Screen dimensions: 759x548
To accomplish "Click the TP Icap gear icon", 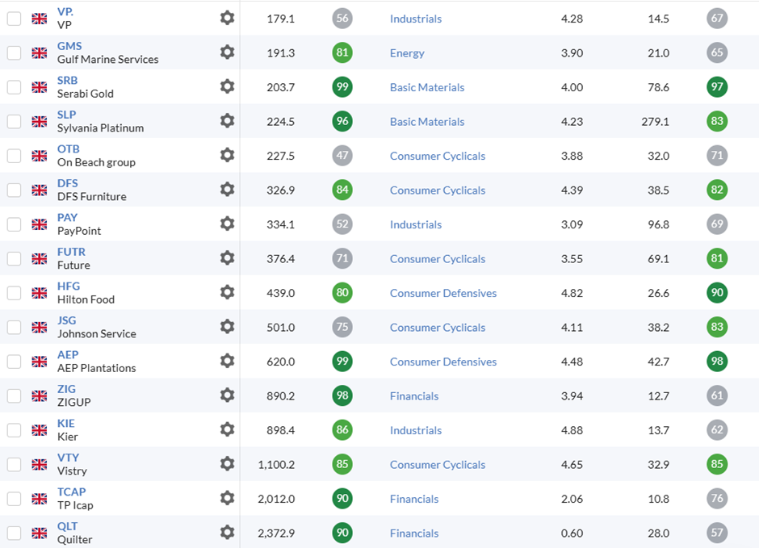I will point(227,499).
